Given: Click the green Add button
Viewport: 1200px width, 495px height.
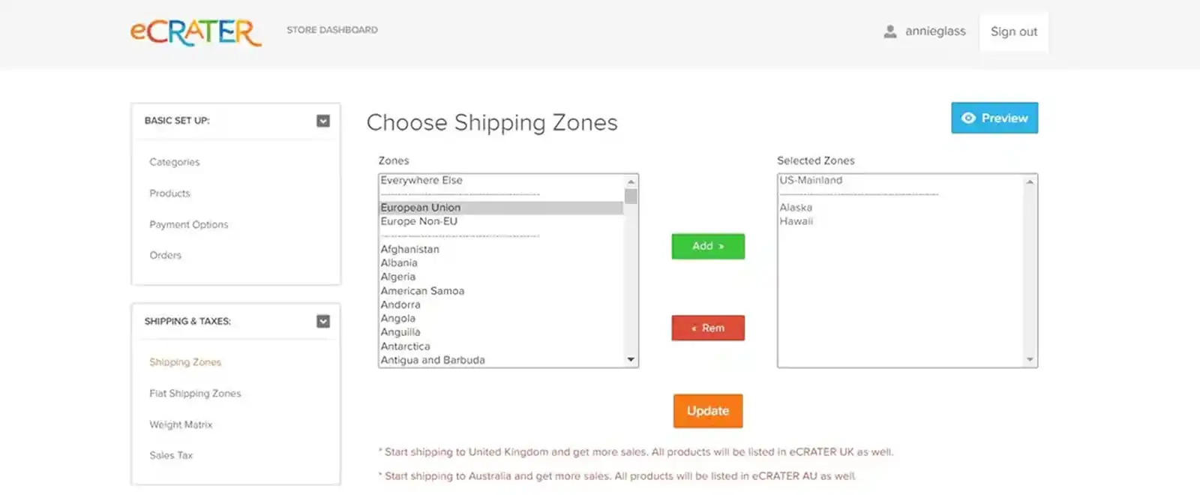Looking at the screenshot, I should tap(707, 246).
